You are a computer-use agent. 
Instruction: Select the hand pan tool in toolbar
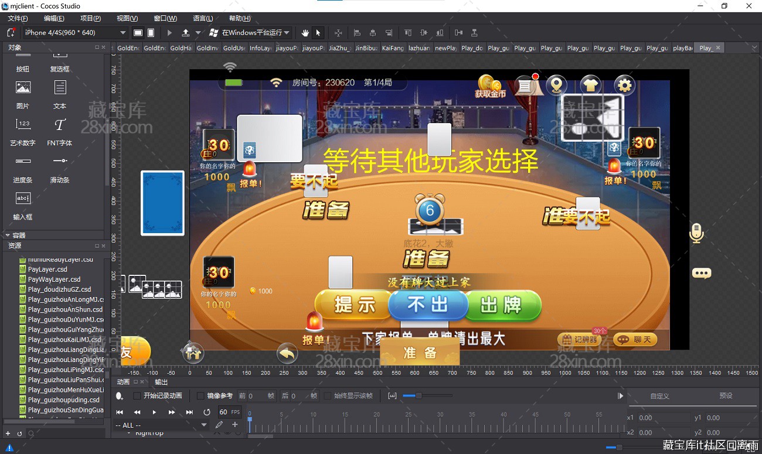tap(305, 33)
